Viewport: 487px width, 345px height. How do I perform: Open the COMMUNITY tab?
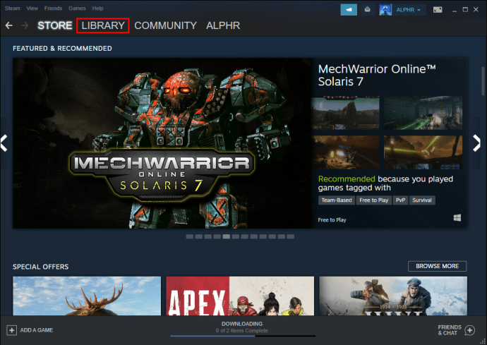coord(166,25)
